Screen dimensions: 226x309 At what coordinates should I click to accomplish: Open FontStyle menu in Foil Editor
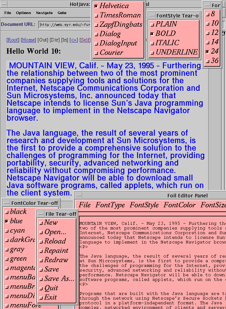(x=144, y=205)
